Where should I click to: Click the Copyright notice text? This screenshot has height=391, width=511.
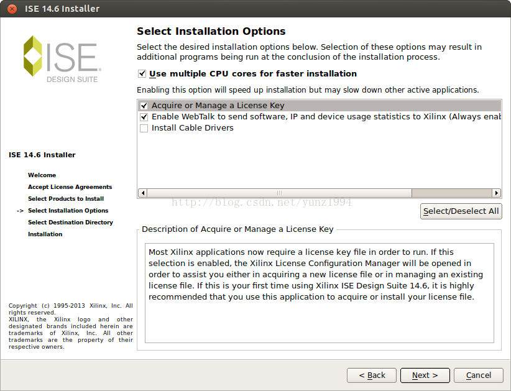coord(71,326)
